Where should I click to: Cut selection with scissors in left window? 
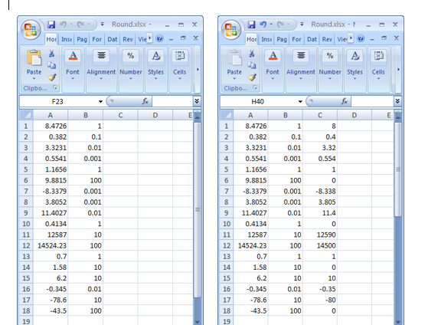pyautogui.click(x=51, y=54)
